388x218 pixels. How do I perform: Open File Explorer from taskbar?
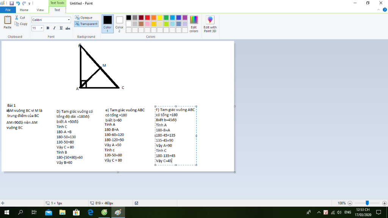tap(62, 212)
